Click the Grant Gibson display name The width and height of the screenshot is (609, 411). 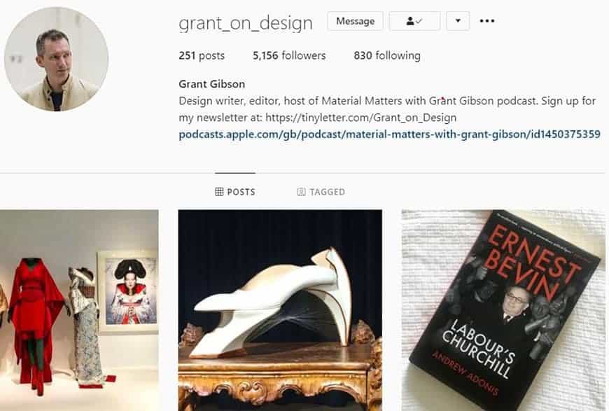pyautogui.click(x=211, y=84)
